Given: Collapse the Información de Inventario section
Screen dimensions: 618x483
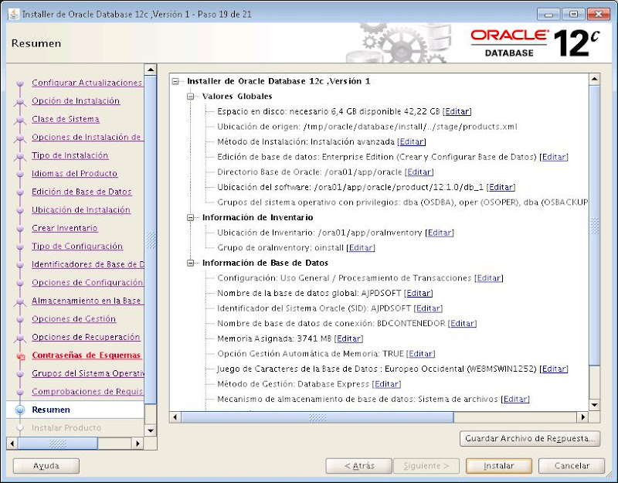Looking at the screenshot, I should [x=190, y=217].
